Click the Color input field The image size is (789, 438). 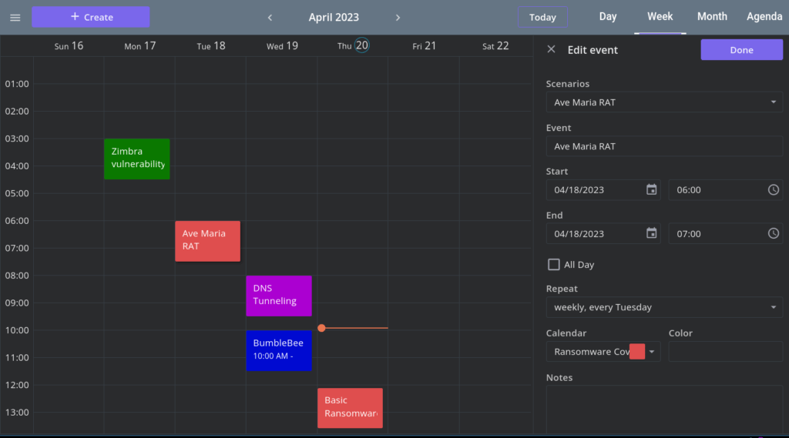pos(725,352)
